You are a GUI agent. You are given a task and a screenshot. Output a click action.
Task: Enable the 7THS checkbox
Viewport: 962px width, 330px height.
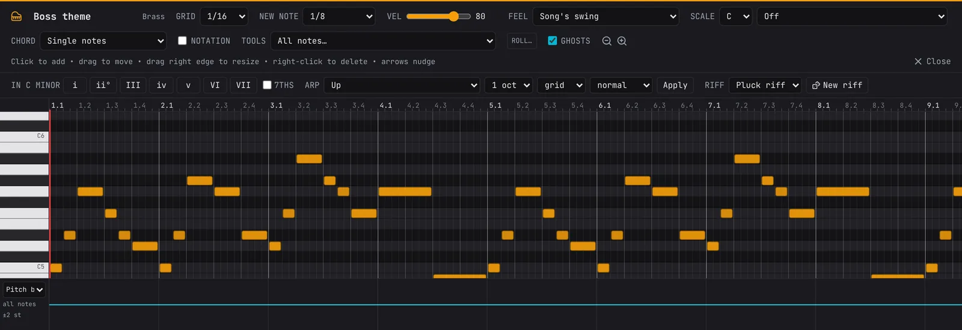267,85
